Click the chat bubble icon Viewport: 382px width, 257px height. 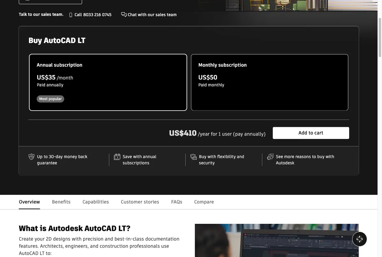tap(124, 15)
